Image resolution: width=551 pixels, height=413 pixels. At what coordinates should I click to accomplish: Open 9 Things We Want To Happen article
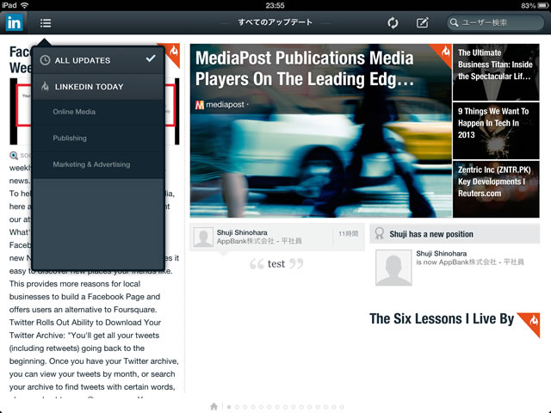point(496,131)
